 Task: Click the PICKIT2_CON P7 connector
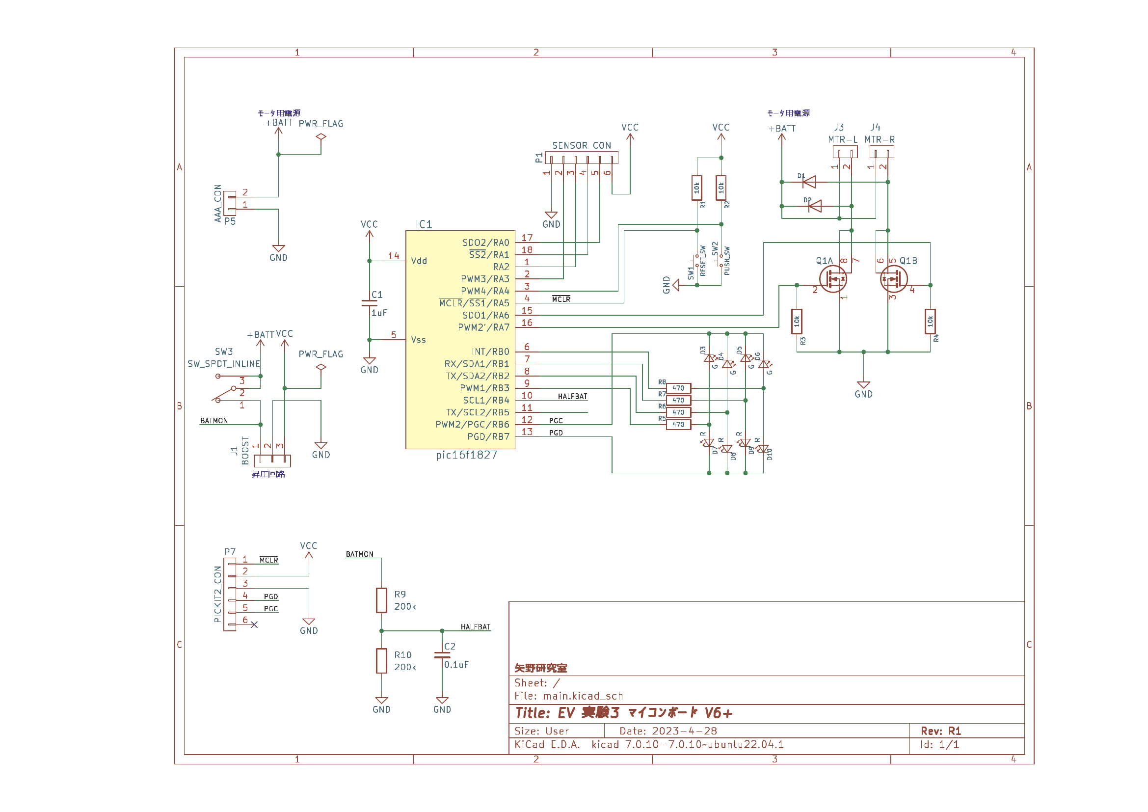click(x=230, y=595)
